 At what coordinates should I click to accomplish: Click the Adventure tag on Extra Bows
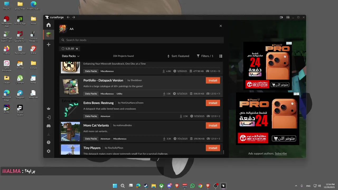(x=105, y=116)
